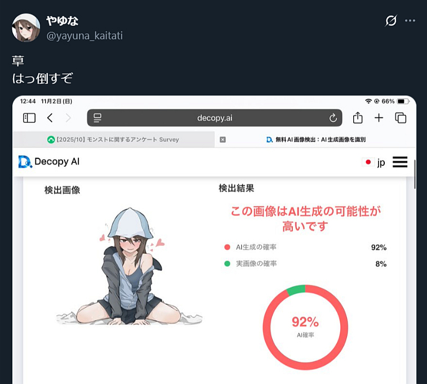Open the detected anime girl image thumbnail

(x=129, y=266)
